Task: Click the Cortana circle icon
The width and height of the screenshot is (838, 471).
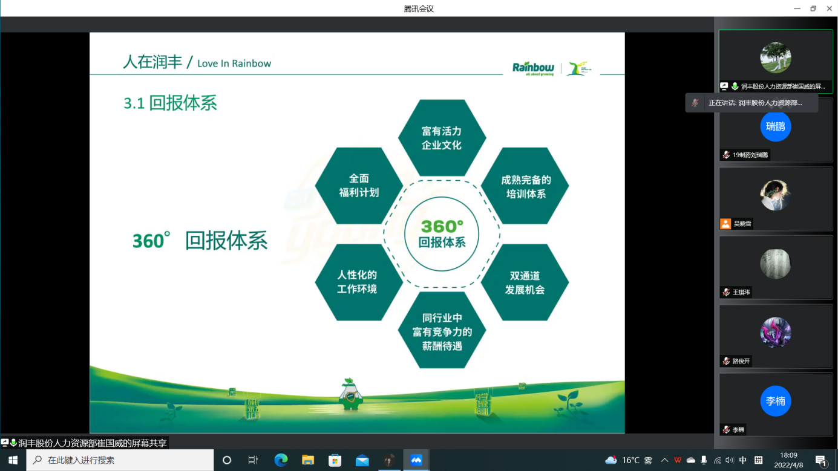Action: (x=227, y=460)
